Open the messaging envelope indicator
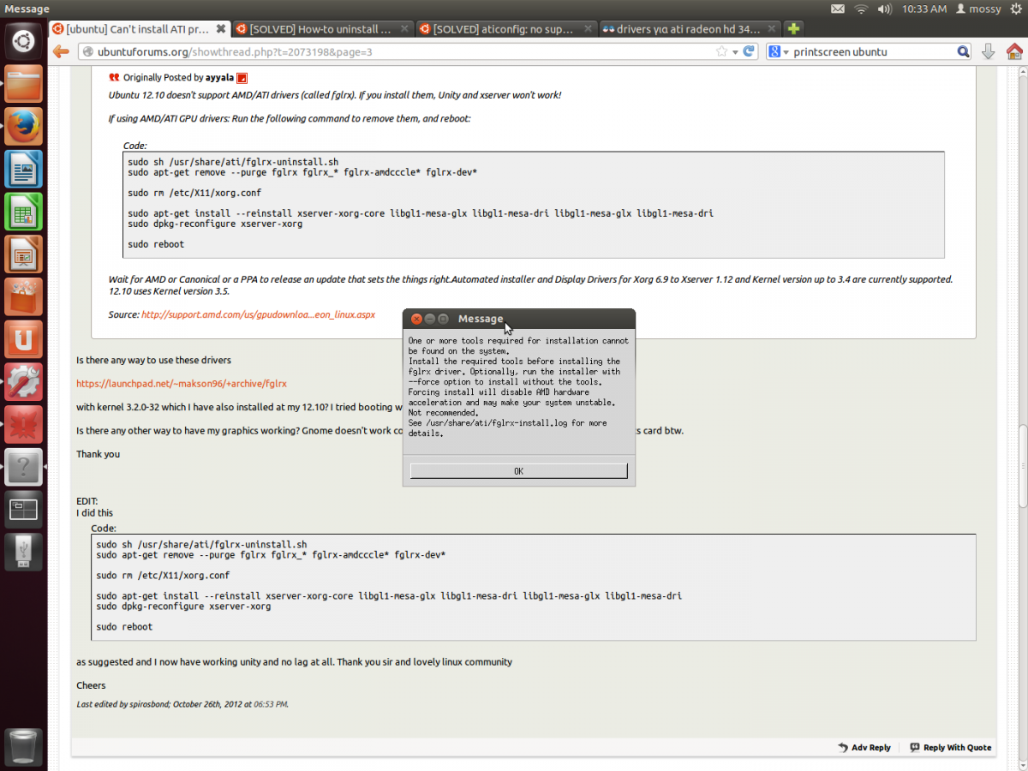The width and height of the screenshot is (1028, 771). [x=837, y=9]
